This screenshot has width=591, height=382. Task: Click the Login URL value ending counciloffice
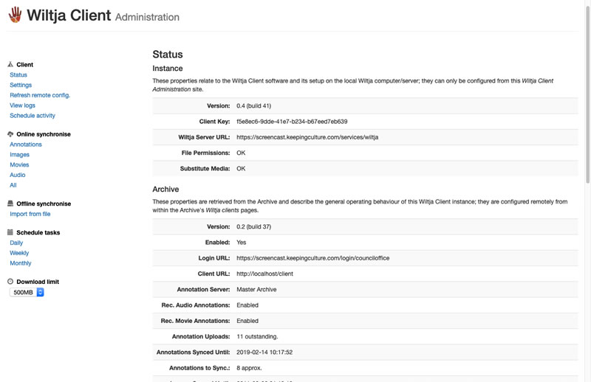pos(312,258)
